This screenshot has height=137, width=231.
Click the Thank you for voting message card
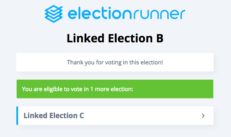115,62
